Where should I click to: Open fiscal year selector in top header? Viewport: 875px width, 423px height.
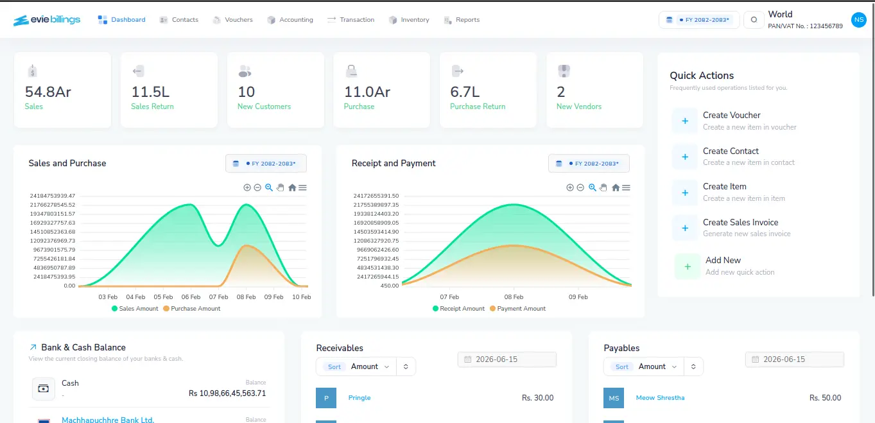(x=699, y=20)
